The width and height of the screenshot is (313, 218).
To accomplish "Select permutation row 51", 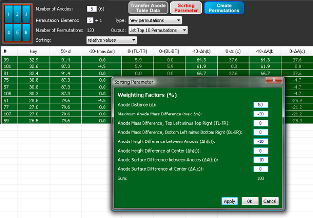I will click(x=56, y=100).
